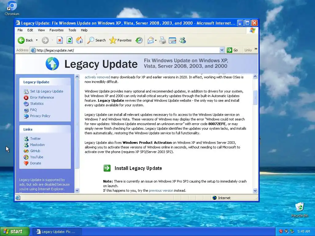This screenshot has height=236, width=315.
Task: Stop page loading with red X icon
Action: tap(60, 40)
